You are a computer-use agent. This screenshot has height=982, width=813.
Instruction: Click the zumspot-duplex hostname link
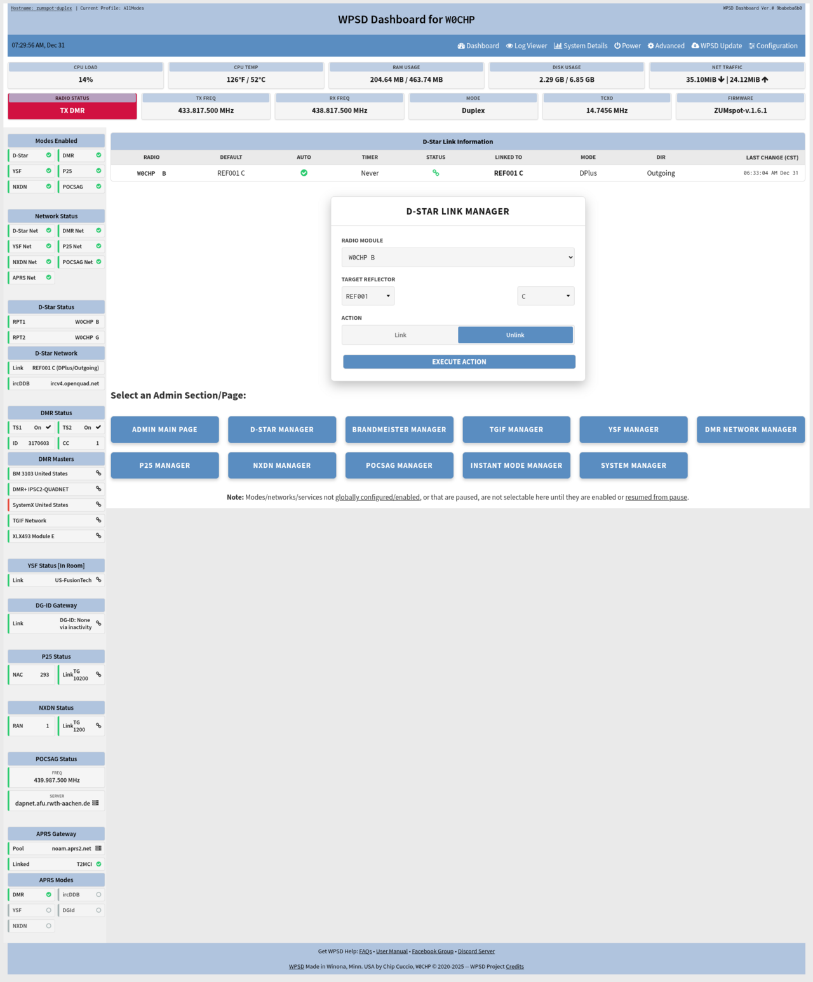click(x=41, y=8)
